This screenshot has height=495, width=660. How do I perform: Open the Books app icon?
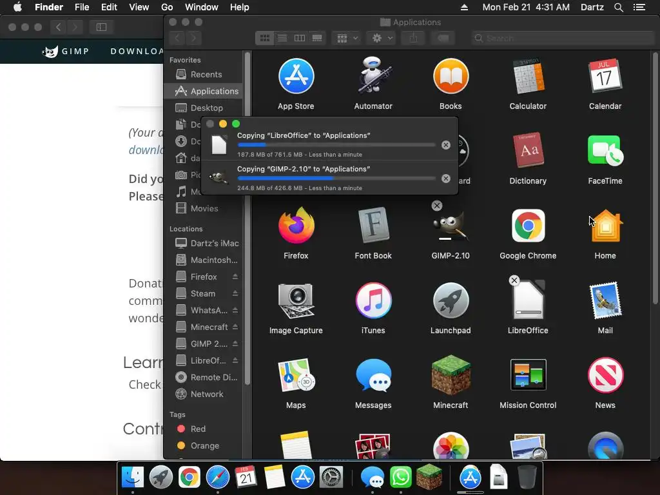(x=451, y=76)
